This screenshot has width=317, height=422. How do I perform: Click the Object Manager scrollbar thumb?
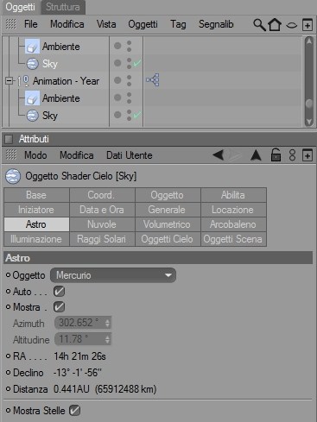point(309,104)
